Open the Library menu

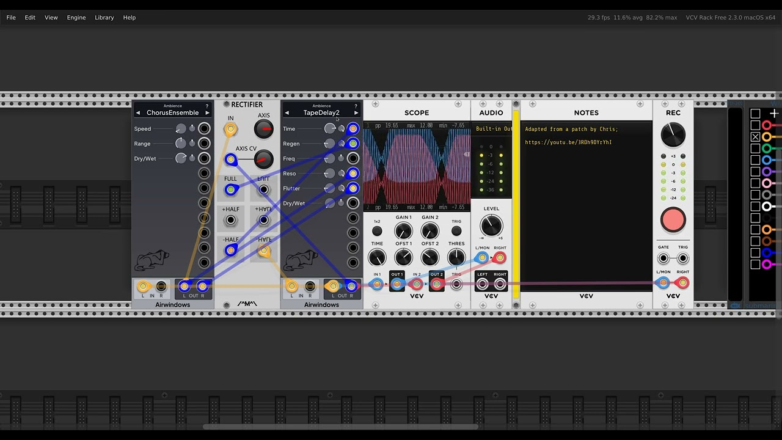coord(104,18)
